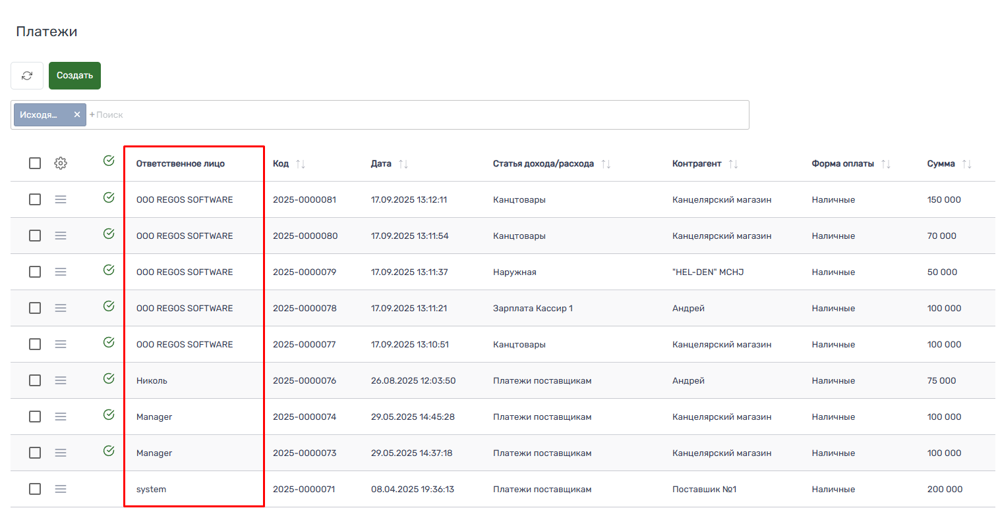Toggle the select-all checkbox in header
Image resolution: width=998 pixels, height=508 pixels.
tap(35, 163)
